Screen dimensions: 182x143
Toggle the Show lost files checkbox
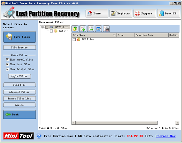pyautogui.click(x=7, y=64)
